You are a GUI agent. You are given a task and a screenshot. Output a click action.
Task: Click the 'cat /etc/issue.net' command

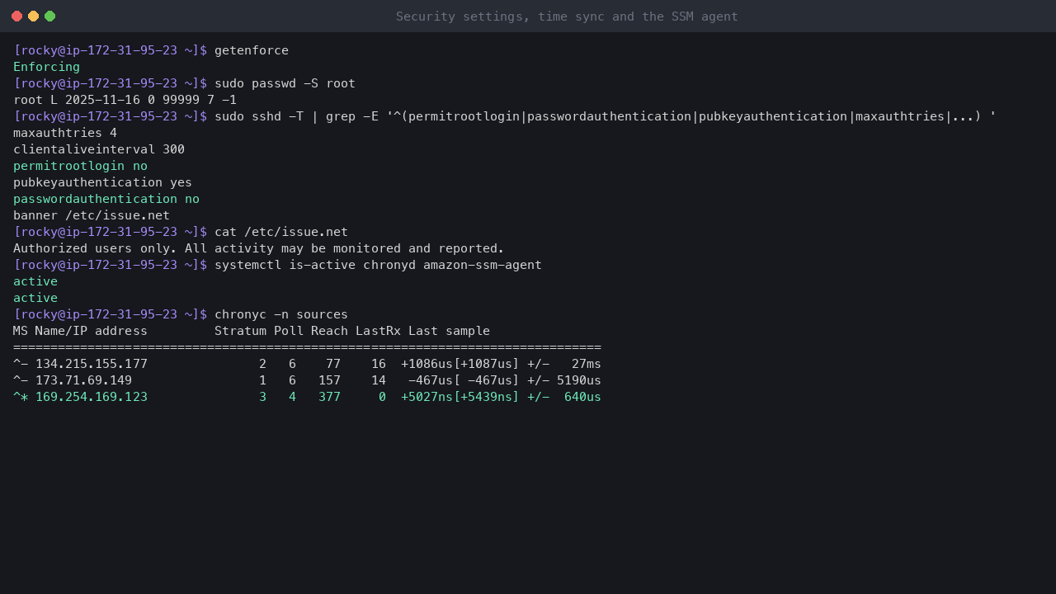tap(281, 232)
